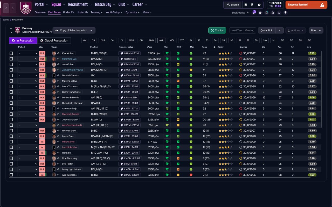Click the red morale icon for Axel Tuanzebe
The width and height of the screenshot is (332, 207).
click(191, 175)
